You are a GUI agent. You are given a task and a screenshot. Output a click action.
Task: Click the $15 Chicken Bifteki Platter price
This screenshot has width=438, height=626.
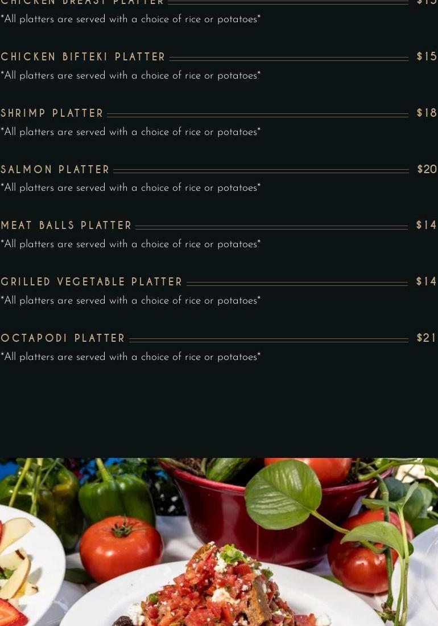(x=427, y=56)
